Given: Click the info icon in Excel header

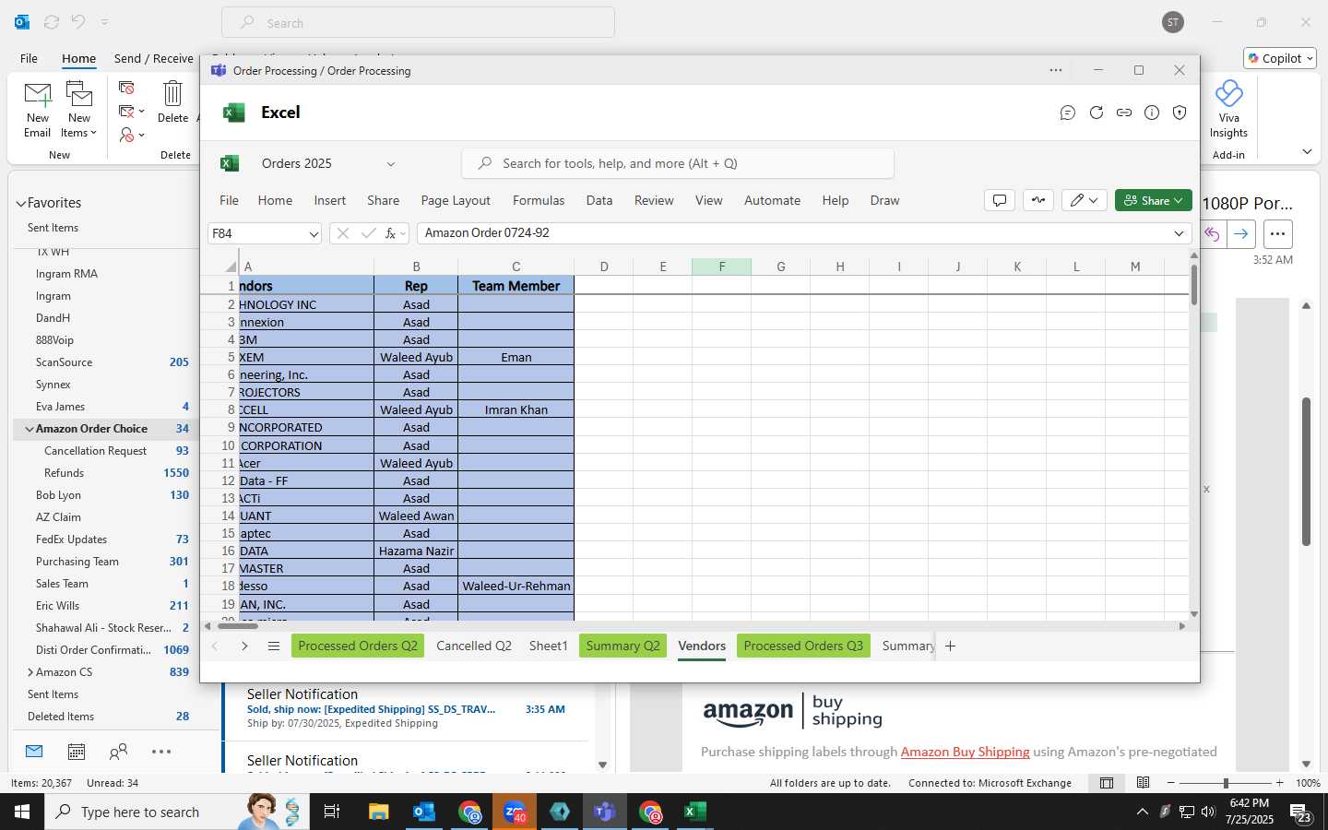Looking at the screenshot, I should tap(1152, 113).
